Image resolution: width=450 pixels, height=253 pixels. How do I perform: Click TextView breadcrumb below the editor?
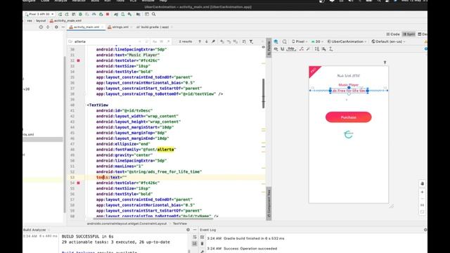180,223
